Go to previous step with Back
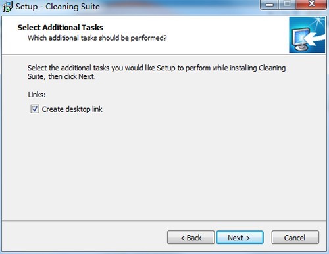 [191, 238]
